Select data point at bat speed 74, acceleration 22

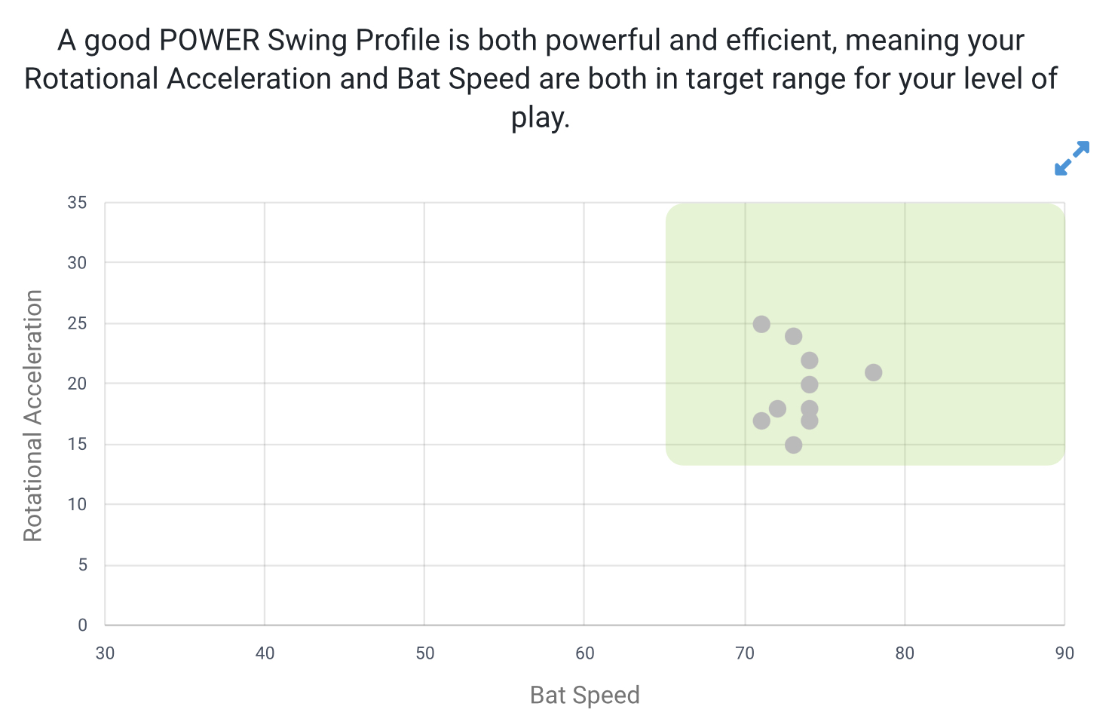810,360
